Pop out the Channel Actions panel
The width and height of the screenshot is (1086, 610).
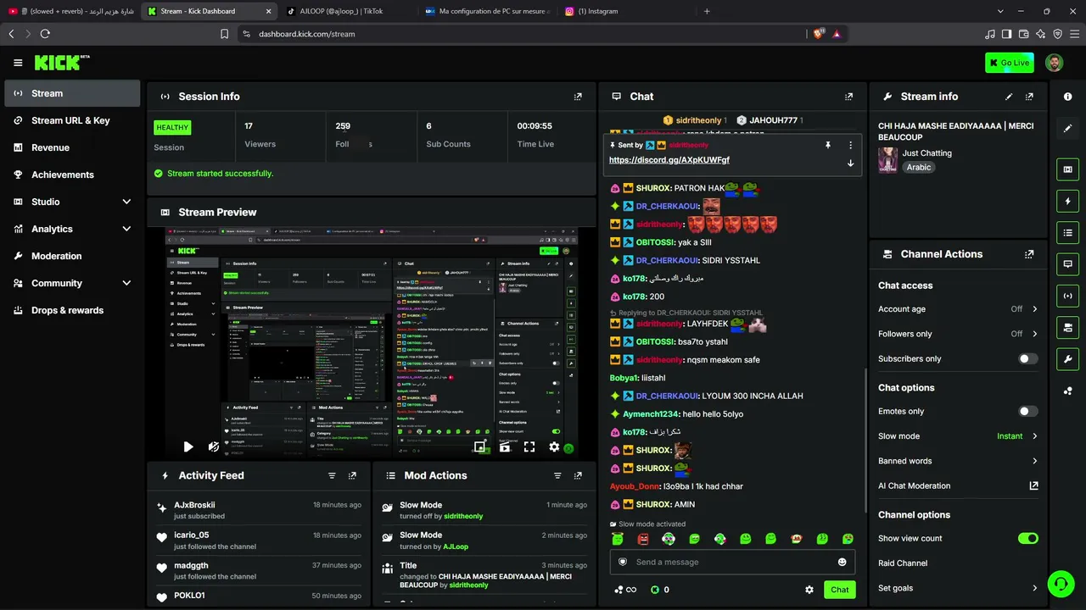(1029, 254)
